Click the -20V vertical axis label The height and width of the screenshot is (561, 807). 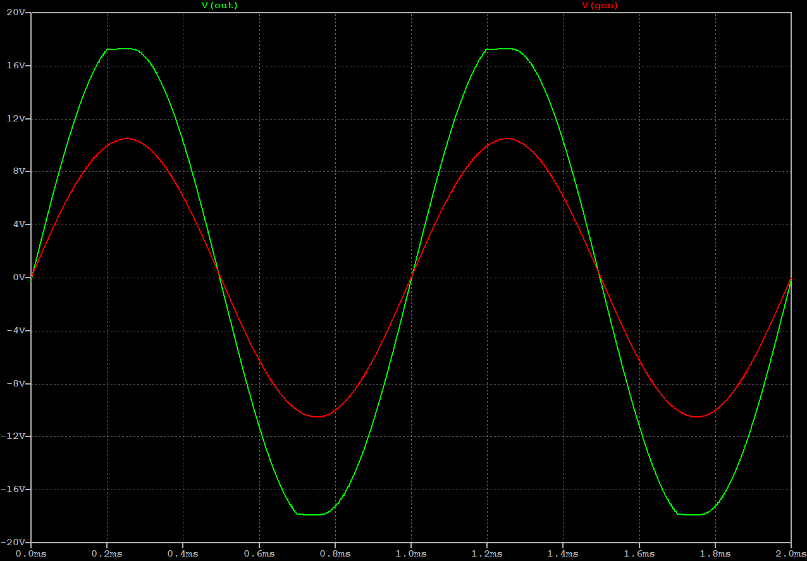13,543
